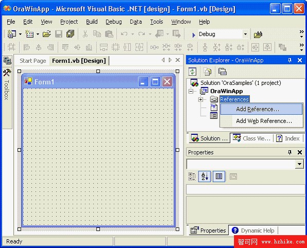
Task: Click the Show All Files icon
Action: tap(207, 72)
